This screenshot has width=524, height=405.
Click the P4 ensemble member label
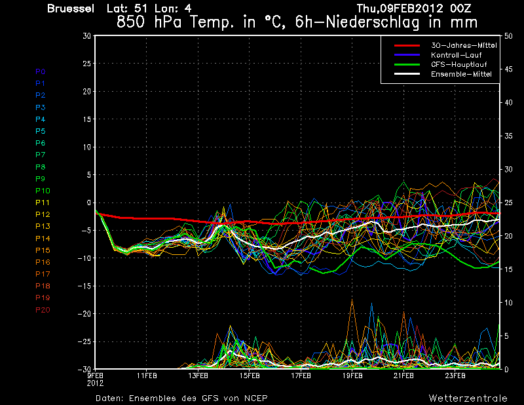(41, 119)
